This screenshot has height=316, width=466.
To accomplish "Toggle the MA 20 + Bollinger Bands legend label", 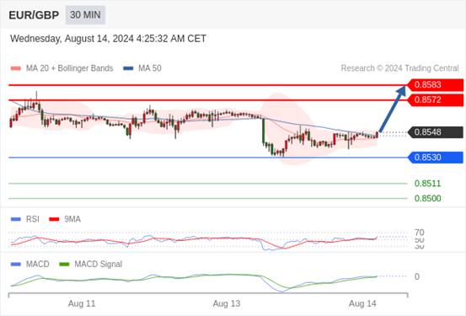I will 70,68.
